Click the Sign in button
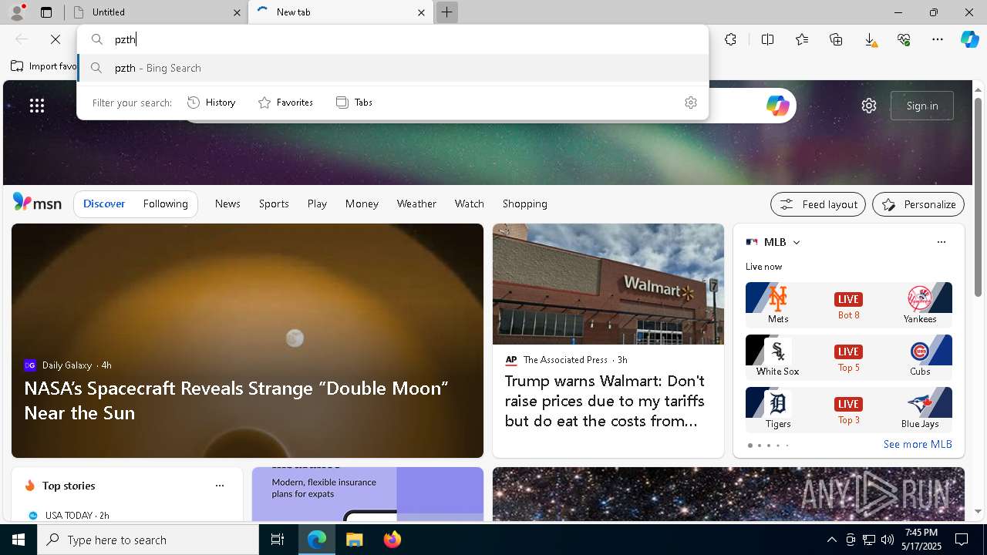987x555 pixels. click(x=922, y=106)
